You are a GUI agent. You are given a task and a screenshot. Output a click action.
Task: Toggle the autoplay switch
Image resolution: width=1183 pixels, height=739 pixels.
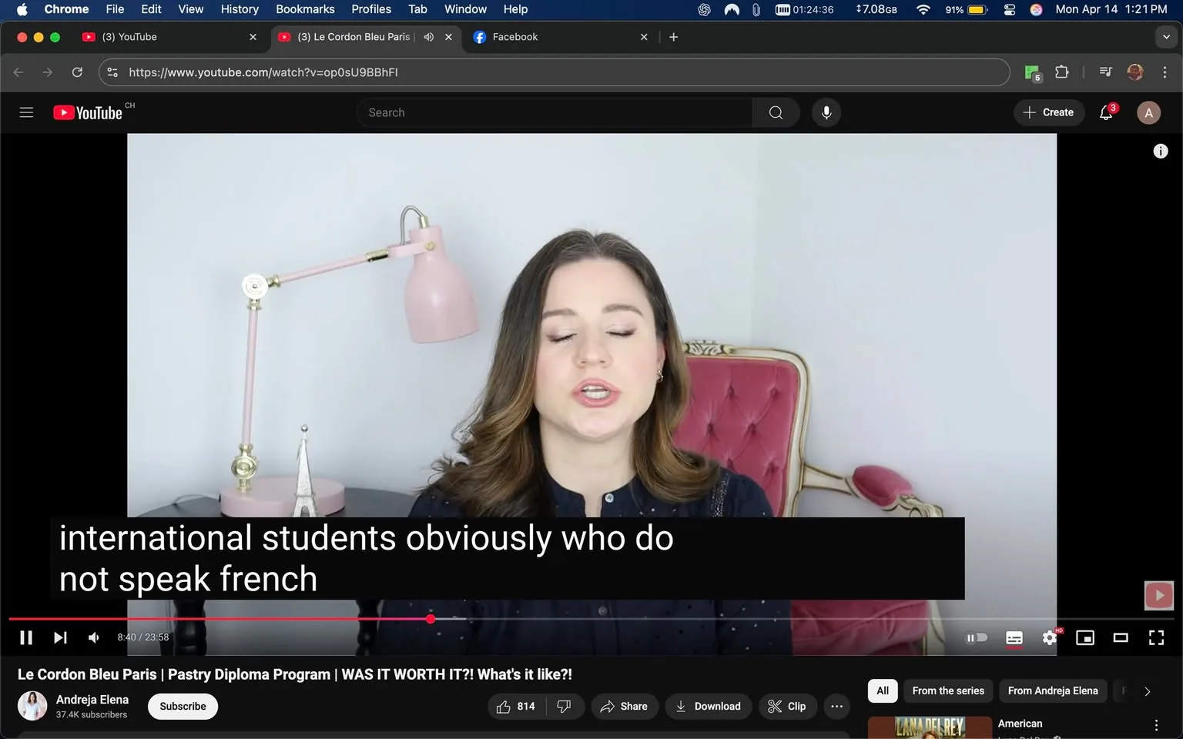pyautogui.click(x=977, y=637)
